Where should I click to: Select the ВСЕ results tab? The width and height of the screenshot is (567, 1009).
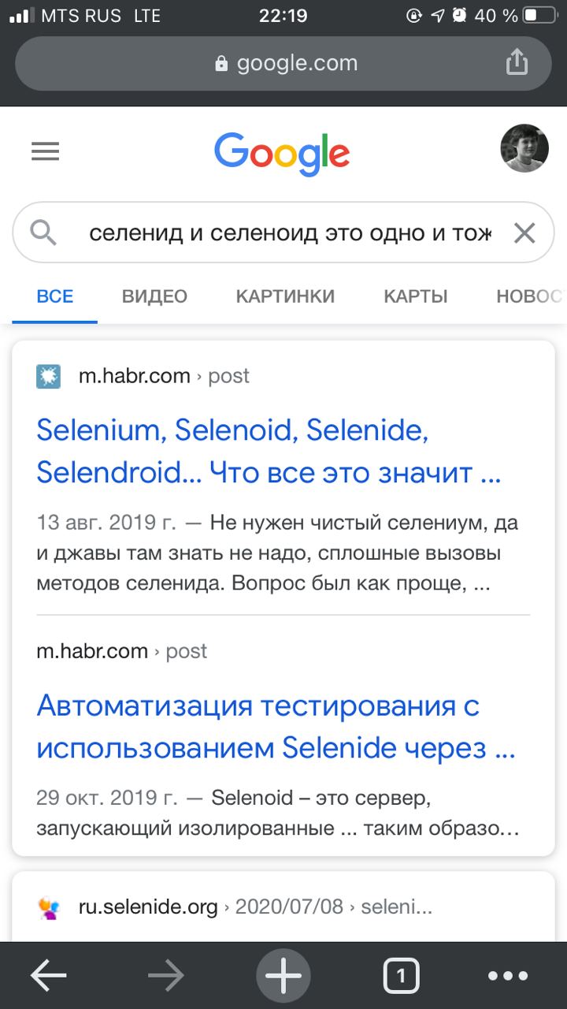(55, 296)
